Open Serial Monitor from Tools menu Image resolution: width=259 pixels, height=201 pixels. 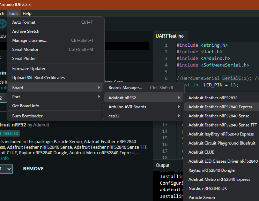[x=55, y=49]
